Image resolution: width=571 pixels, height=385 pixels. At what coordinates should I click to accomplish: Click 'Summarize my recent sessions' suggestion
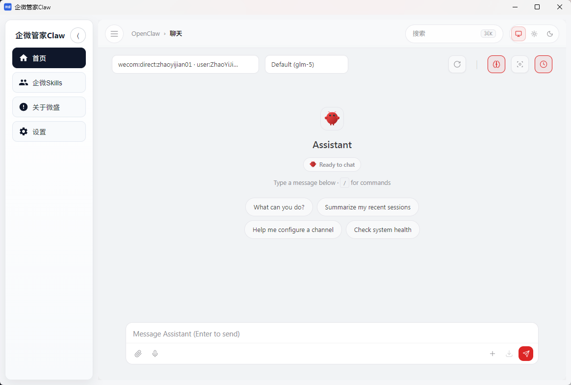[x=368, y=207]
